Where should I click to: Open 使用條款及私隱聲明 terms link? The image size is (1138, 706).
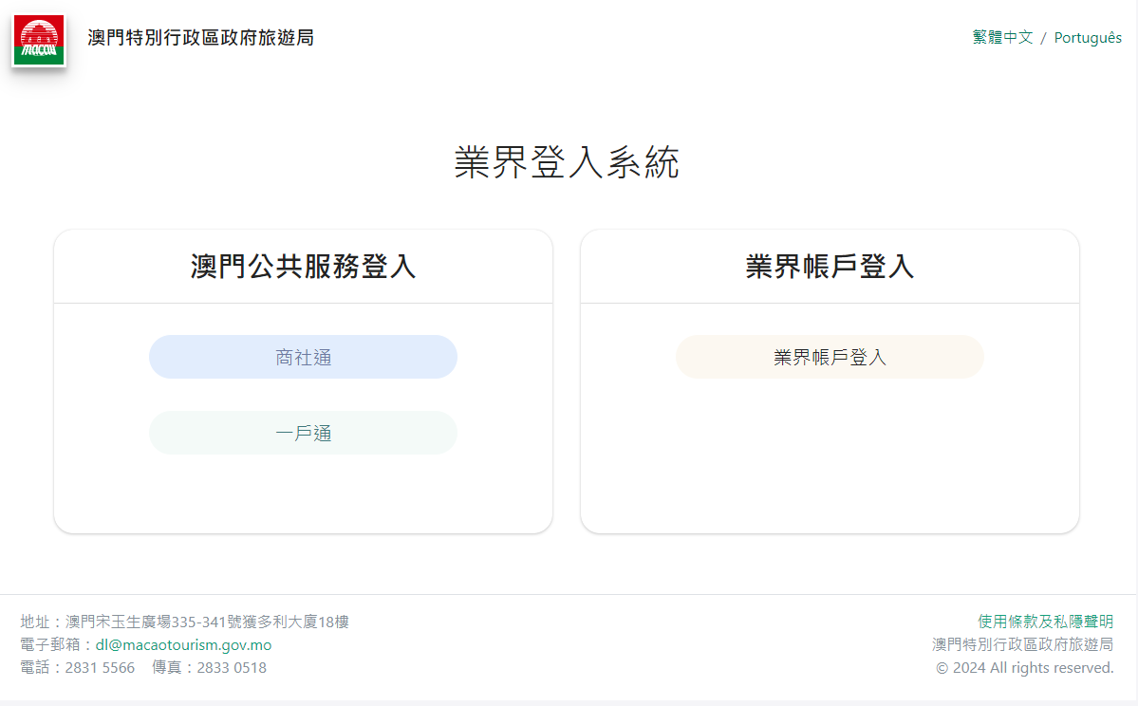[1045, 622]
